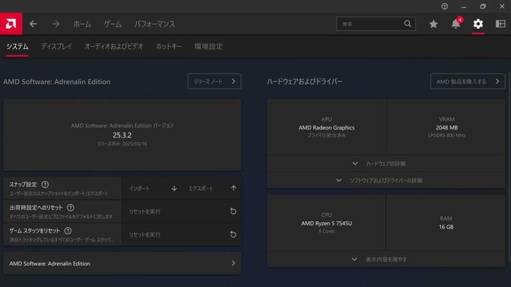
Task: Expand 表示内容を増やす
Action: [386, 260]
